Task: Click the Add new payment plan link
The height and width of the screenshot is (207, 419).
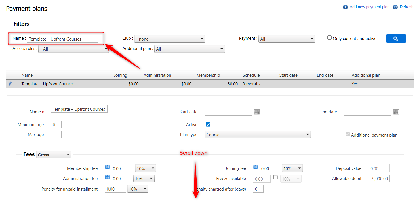Action: coord(369,7)
